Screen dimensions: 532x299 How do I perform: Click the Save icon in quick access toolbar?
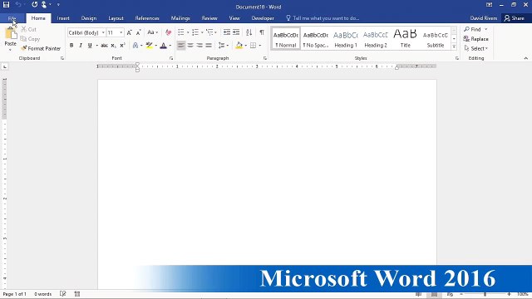pos(6,4)
